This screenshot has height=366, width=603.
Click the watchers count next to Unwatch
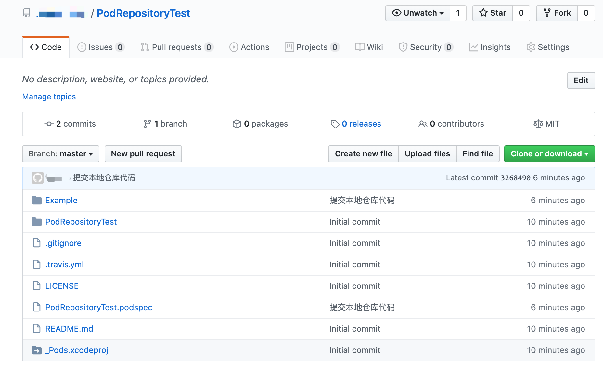pyautogui.click(x=458, y=13)
